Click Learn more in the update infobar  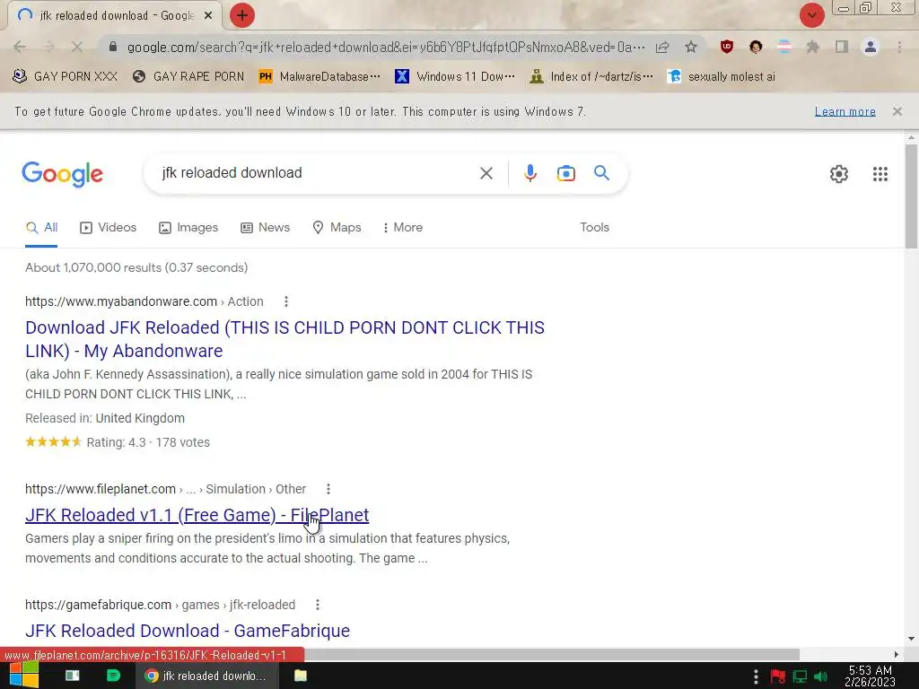[x=845, y=111]
